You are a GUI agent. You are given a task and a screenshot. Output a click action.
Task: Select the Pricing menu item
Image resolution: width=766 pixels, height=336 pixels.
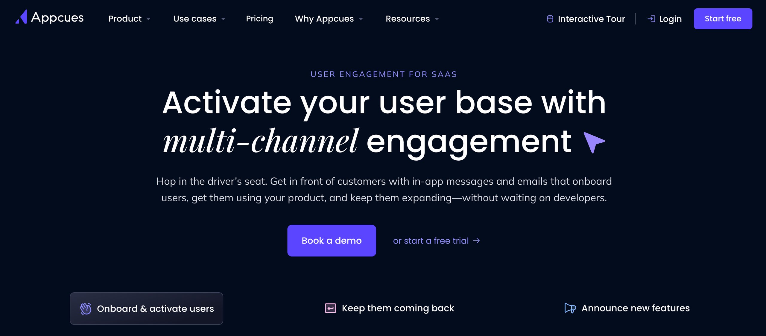(x=259, y=19)
